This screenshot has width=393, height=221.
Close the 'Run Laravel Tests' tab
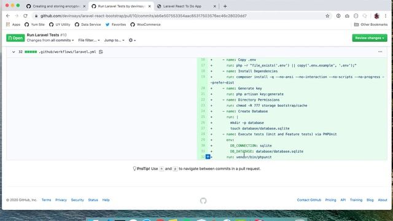150,6
